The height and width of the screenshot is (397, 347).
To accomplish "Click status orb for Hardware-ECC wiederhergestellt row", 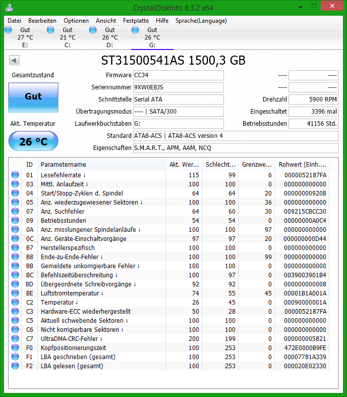I will (x=15, y=312).
